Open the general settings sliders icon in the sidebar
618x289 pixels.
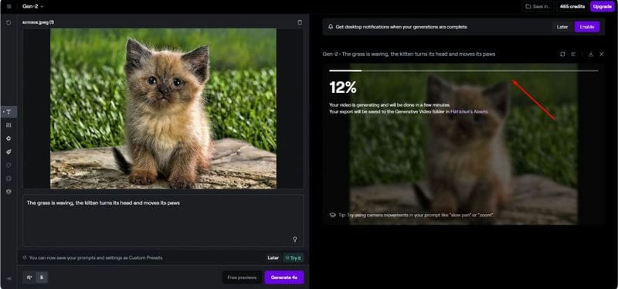coord(8,125)
